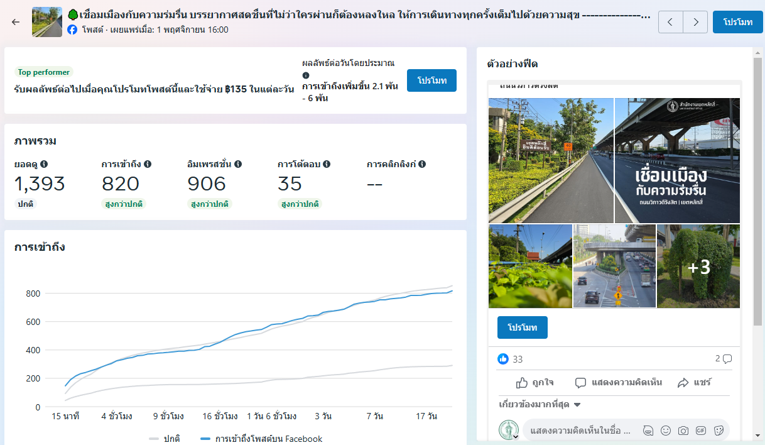Click the blue like reaction count icon
The image size is (765, 445).
pos(502,359)
